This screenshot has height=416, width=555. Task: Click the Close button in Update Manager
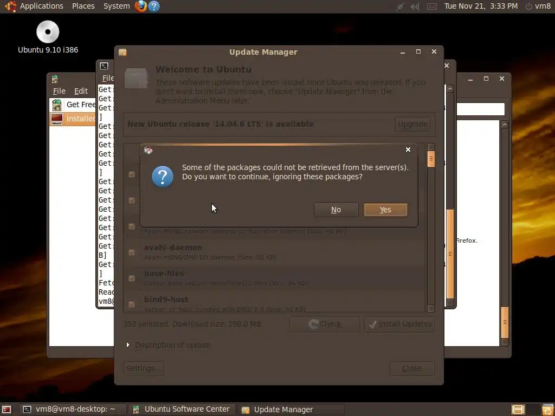pyautogui.click(x=412, y=368)
